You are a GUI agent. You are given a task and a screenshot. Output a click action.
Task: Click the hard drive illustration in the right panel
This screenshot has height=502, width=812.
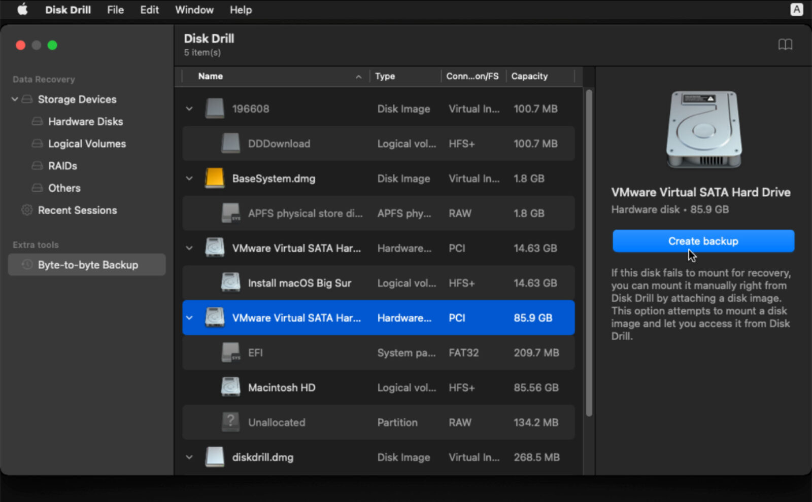click(703, 130)
